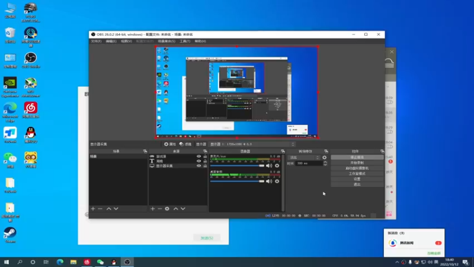Open the YY语音 raccoon desktop icon
The height and width of the screenshot is (267, 474).
point(31,160)
